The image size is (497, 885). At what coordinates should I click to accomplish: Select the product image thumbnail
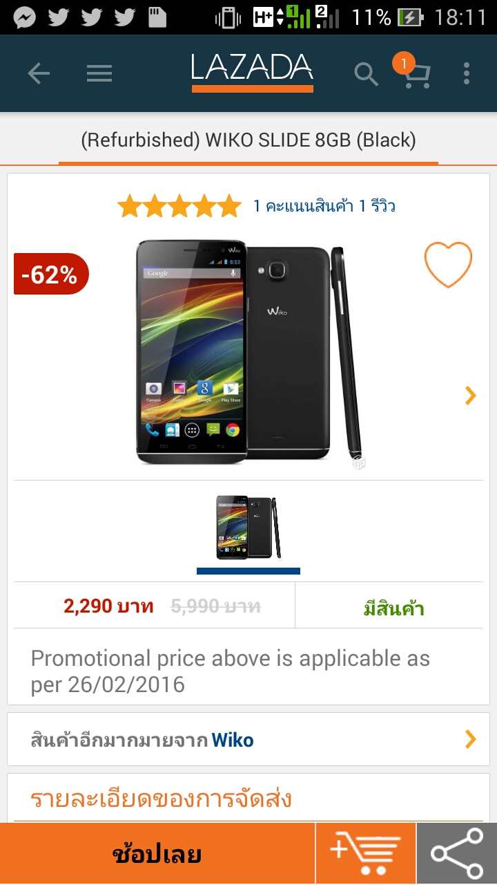(248, 528)
